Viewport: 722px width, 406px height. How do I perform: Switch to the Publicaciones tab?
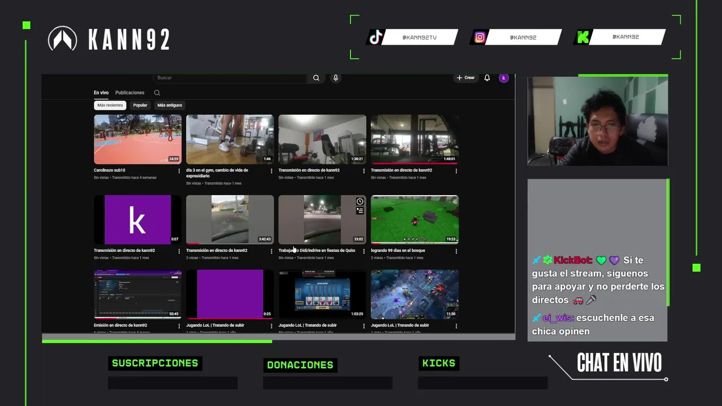(x=130, y=92)
